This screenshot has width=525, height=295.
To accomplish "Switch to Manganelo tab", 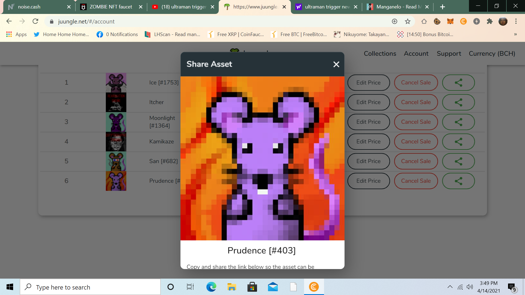I will (398, 7).
